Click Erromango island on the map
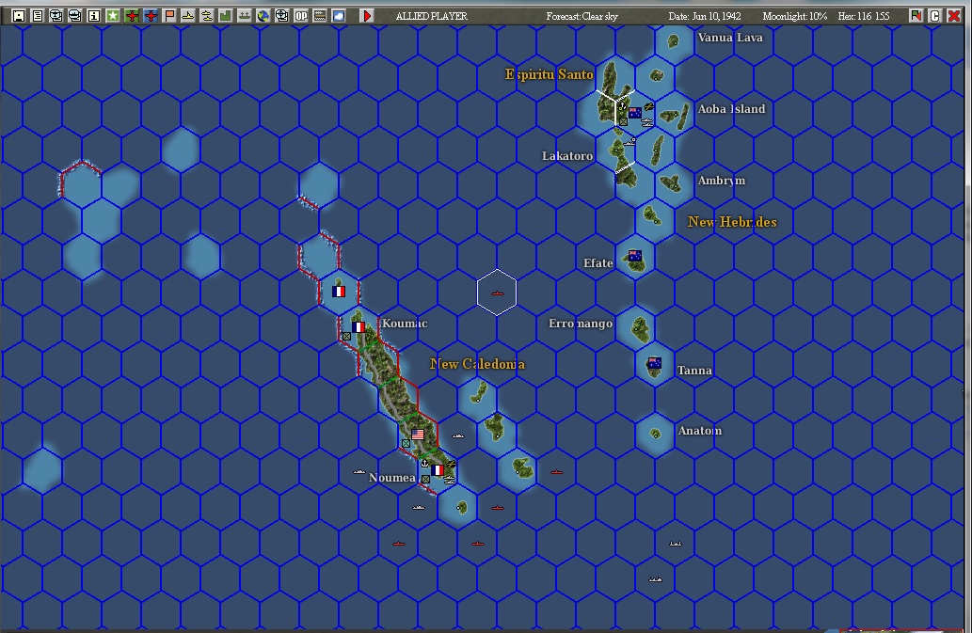972x633 pixels. pyautogui.click(x=640, y=329)
